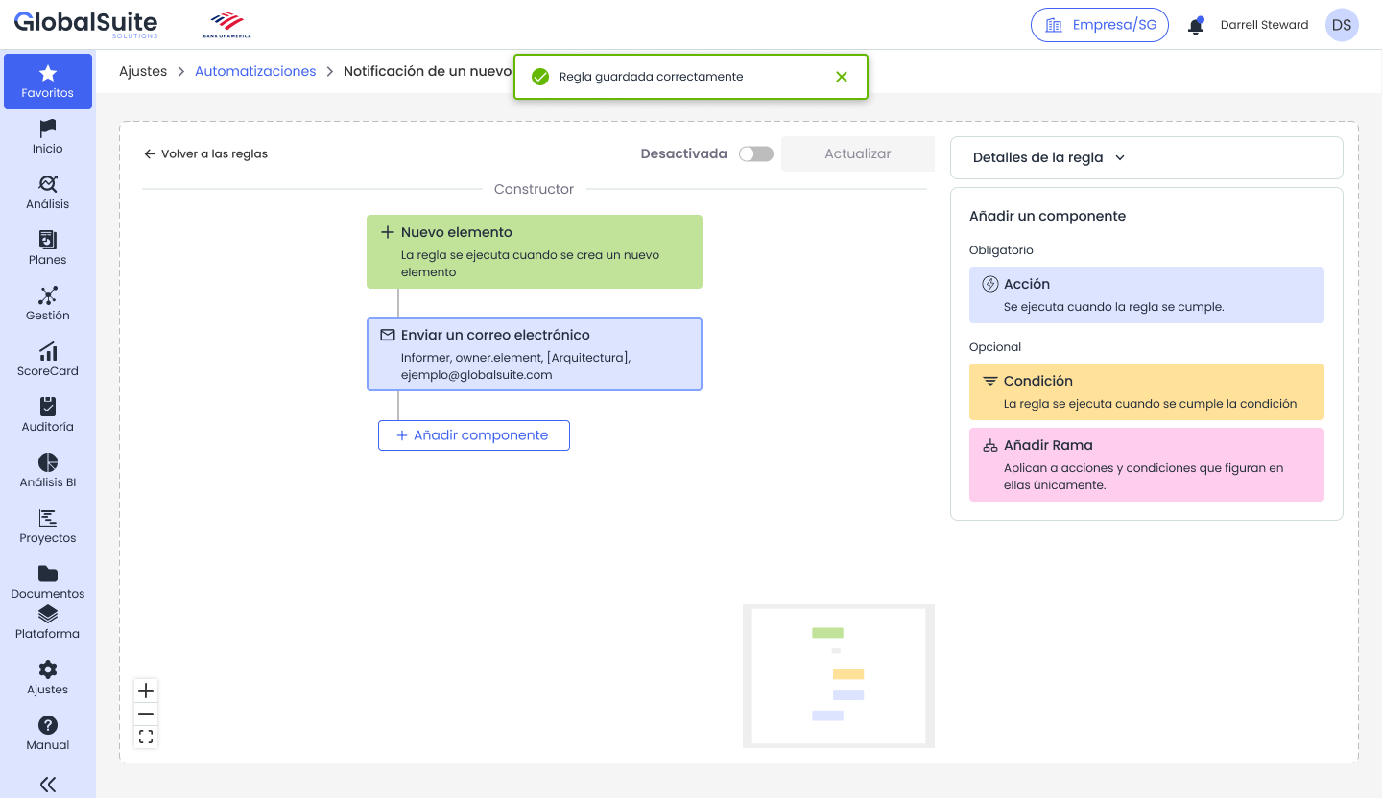Zoom in on the constructor canvas
Image resolution: width=1382 pixels, height=798 pixels.
coord(146,691)
